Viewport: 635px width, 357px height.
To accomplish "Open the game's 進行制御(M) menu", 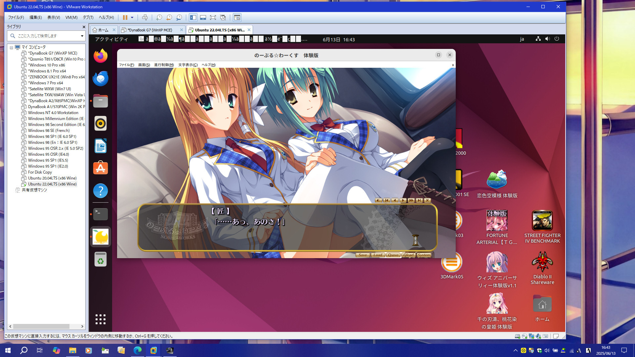I will [164, 65].
